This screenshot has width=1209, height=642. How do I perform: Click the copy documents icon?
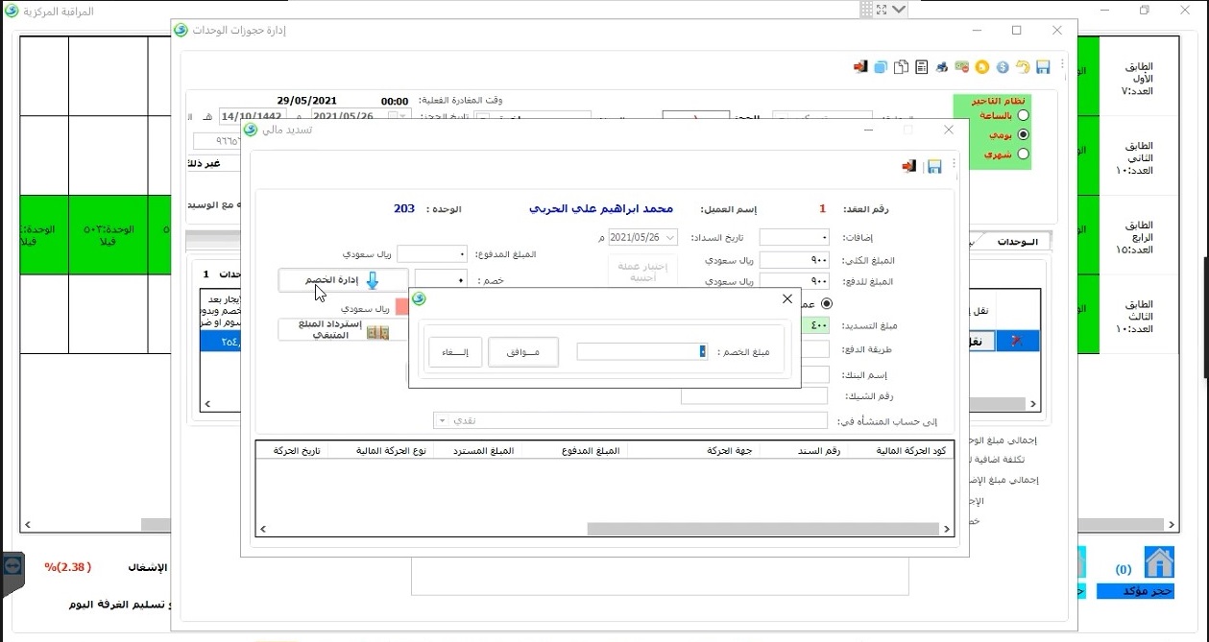click(901, 67)
